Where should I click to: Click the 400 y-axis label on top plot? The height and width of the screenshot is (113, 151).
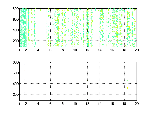pyautogui.click(x=16, y=30)
